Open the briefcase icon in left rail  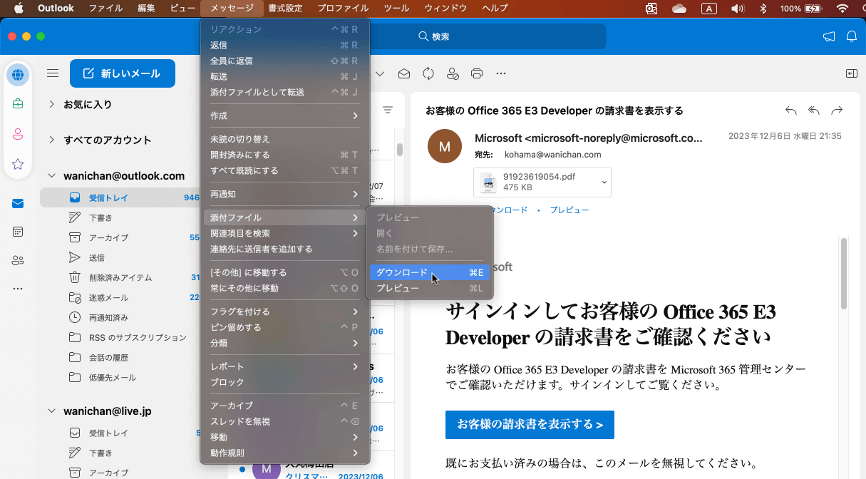point(18,104)
